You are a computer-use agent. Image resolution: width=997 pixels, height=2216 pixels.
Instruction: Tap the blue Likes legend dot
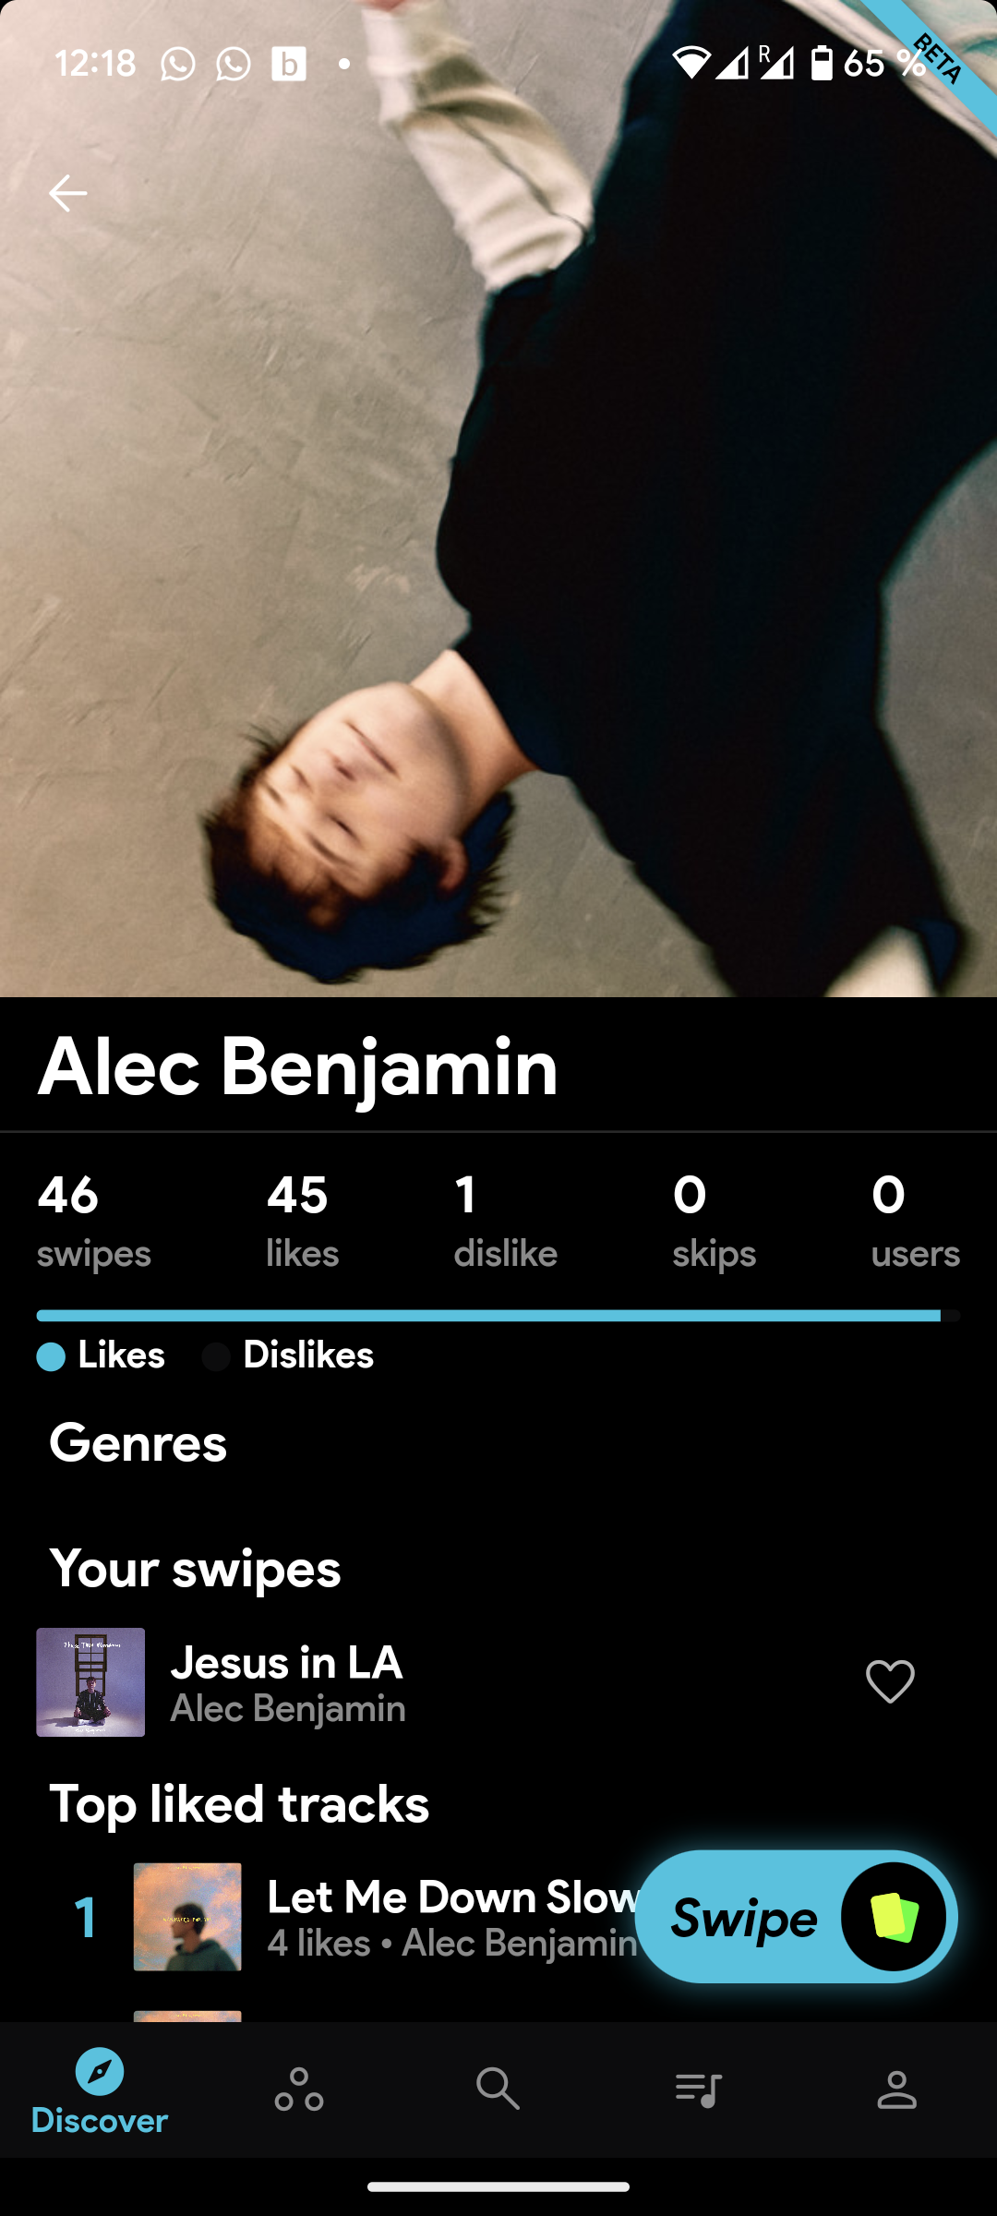pos(51,1356)
